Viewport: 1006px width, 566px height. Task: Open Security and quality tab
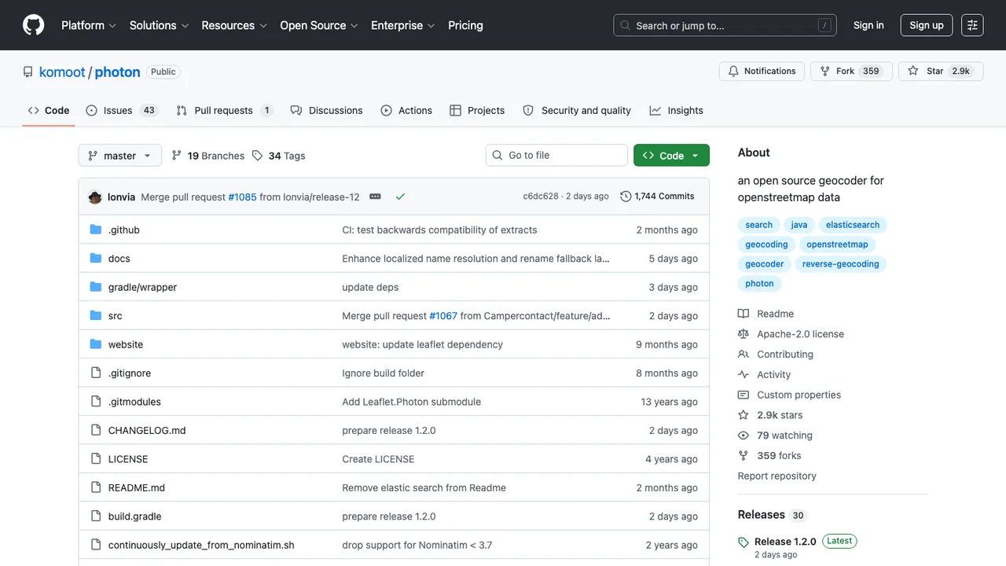point(577,111)
